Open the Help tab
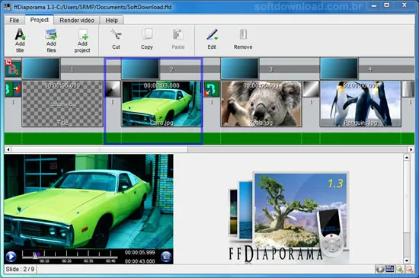419x278 pixels. click(x=112, y=21)
